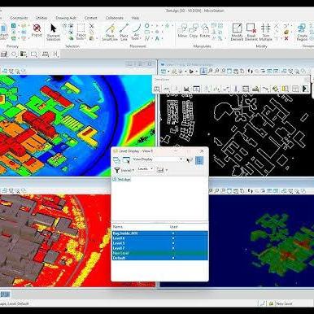Screen dimensions: 314x314
Task: Open the Explorer icon in Primary group
Action: (14, 26)
